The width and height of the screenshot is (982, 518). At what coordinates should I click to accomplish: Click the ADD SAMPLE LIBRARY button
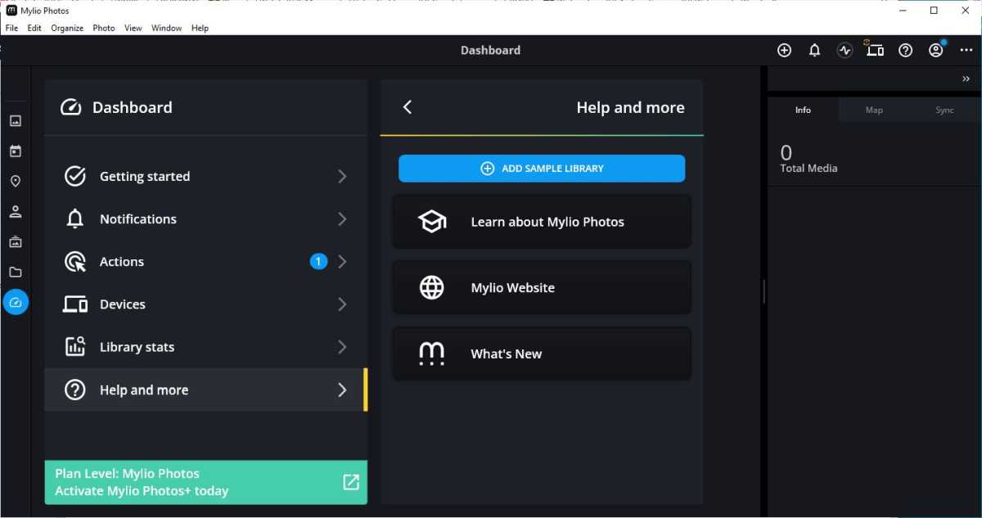tap(542, 169)
